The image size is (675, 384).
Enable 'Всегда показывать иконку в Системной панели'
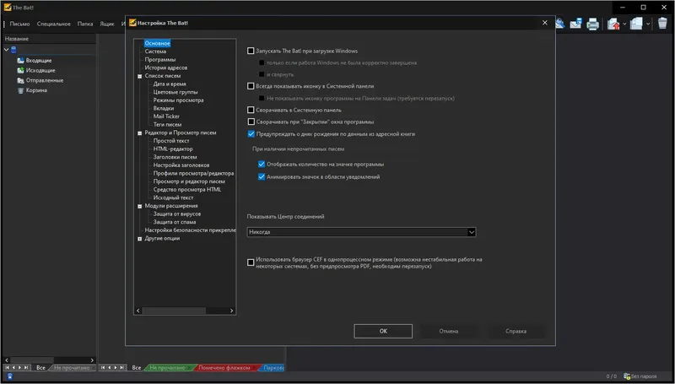point(251,86)
